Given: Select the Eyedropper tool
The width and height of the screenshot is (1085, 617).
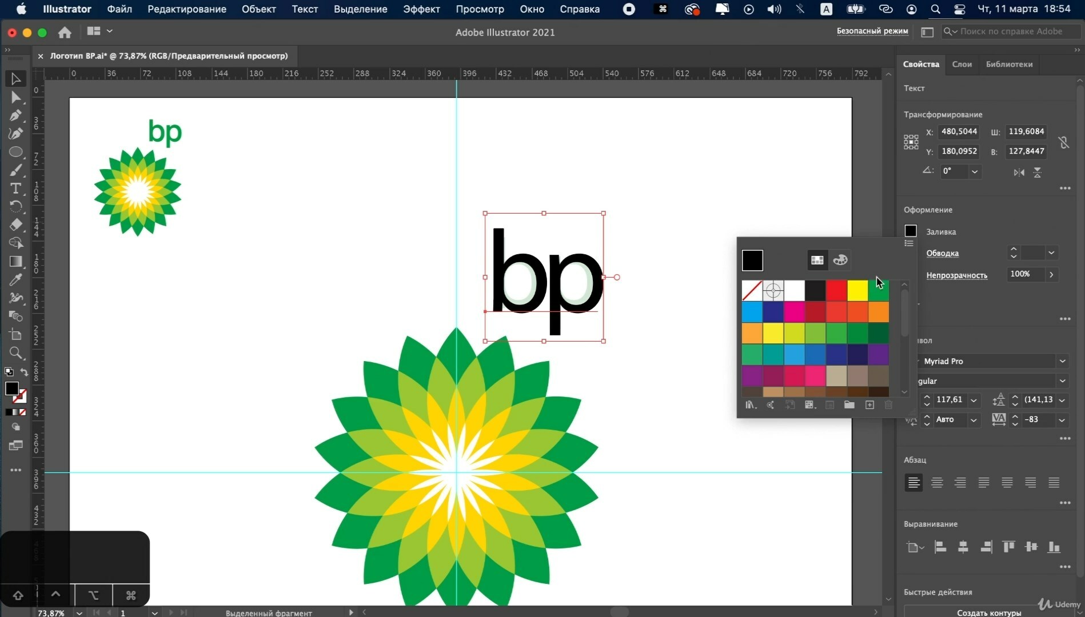Looking at the screenshot, I should [15, 279].
